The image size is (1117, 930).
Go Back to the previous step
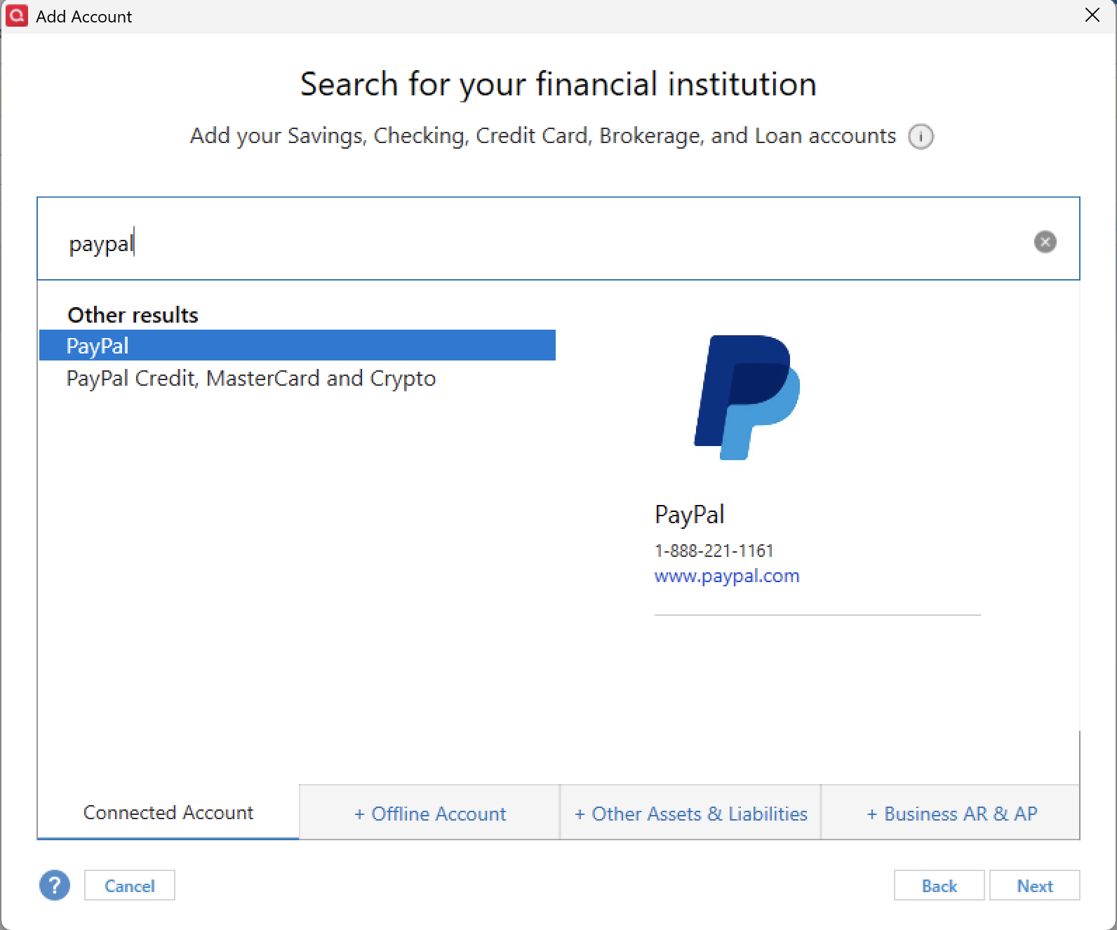pyautogui.click(x=939, y=885)
